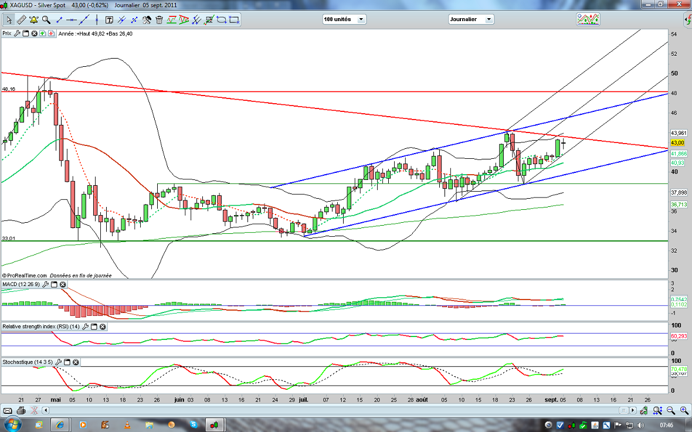692x432 pixels.
Task: Click the alarm bell alert icon
Action: pos(33,19)
